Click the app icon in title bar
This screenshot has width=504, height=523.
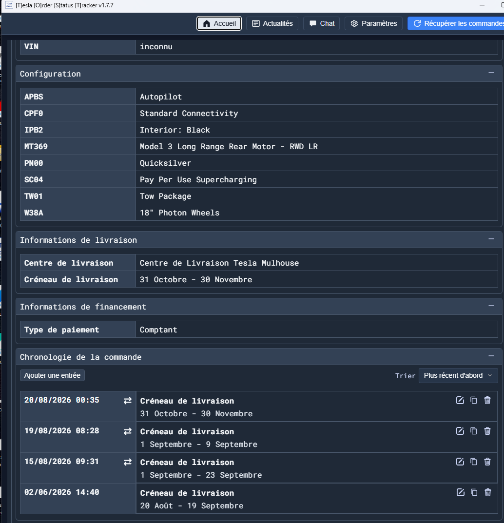[x=9, y=5]
